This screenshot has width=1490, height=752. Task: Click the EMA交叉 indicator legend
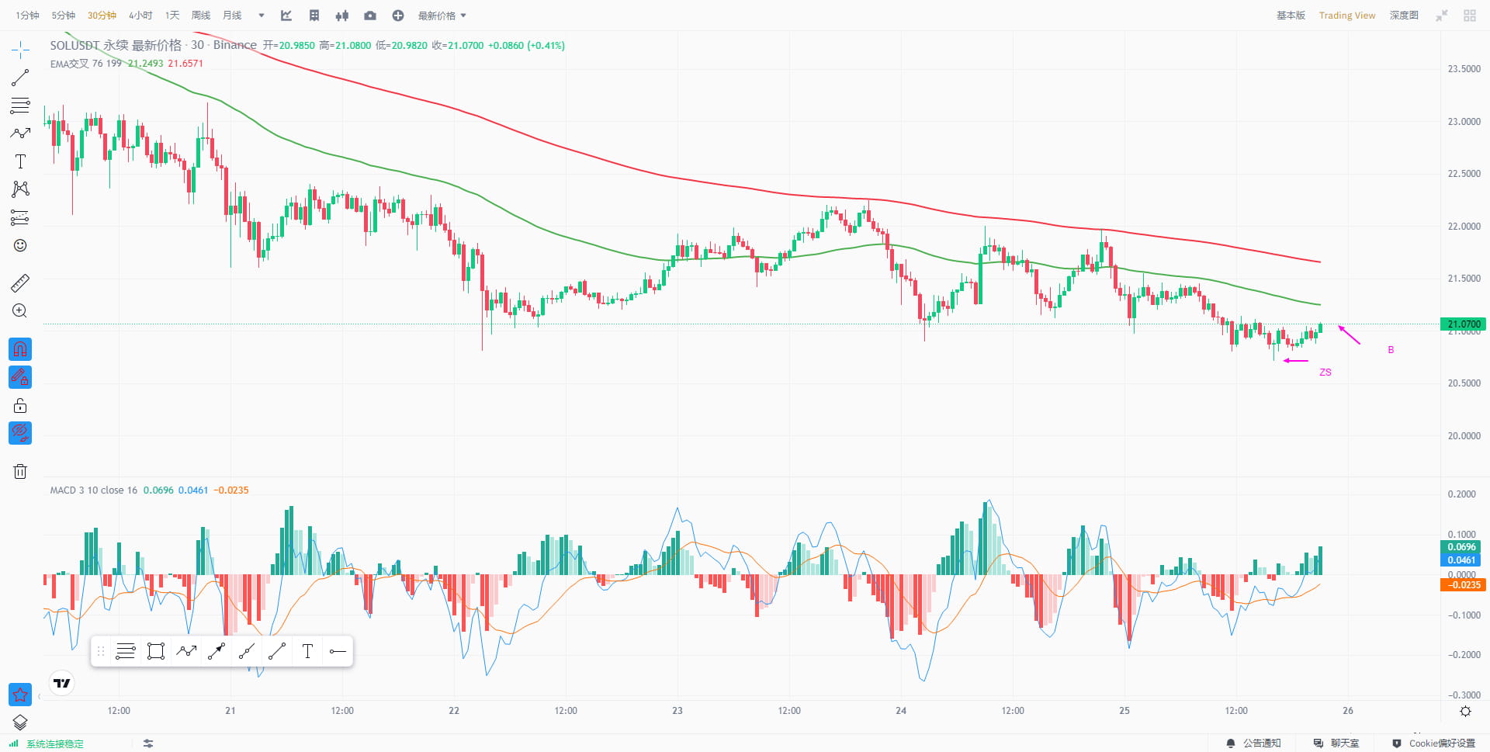pos(86,64)
